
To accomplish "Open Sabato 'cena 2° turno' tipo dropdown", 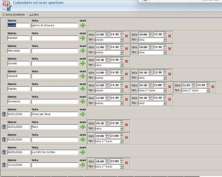I will [208, 90].
